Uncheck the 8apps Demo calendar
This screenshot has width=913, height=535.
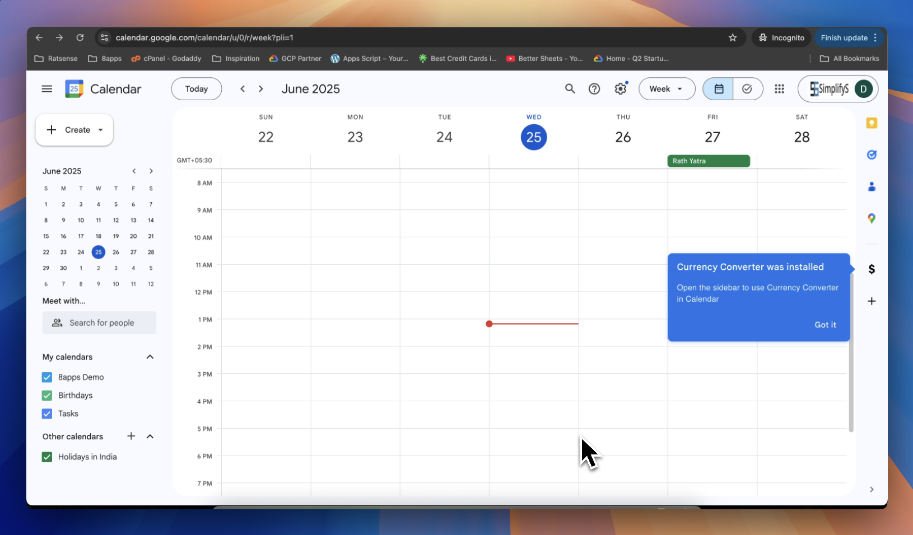click(x=47, y=377)
